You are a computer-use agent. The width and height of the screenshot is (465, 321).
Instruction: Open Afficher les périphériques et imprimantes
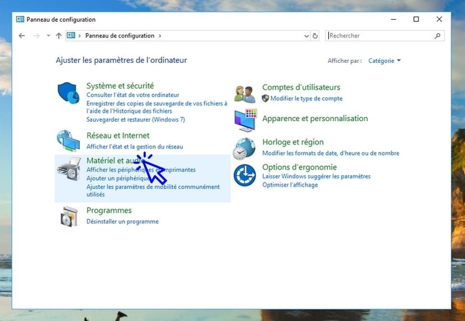(141, 169)
